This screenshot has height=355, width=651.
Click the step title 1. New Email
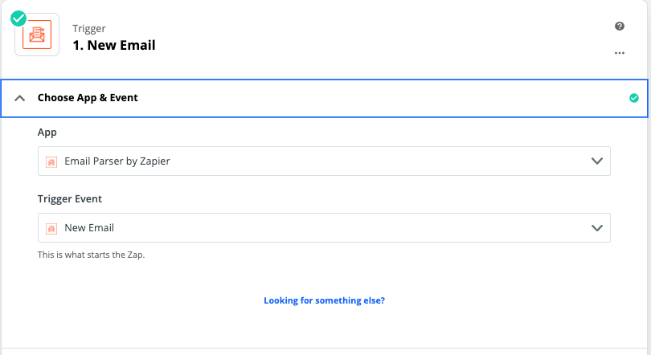(x=114, y=45)
